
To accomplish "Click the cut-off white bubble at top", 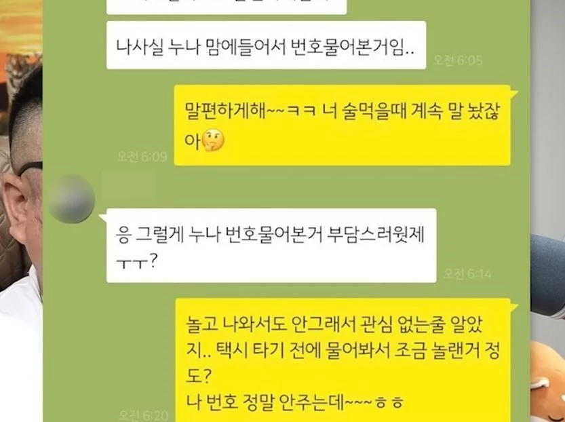I will [227, 7].
